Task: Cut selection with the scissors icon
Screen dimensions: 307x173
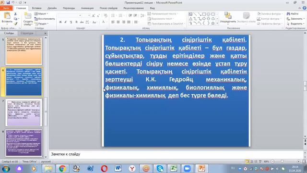Action: click(x=15, y=14)
